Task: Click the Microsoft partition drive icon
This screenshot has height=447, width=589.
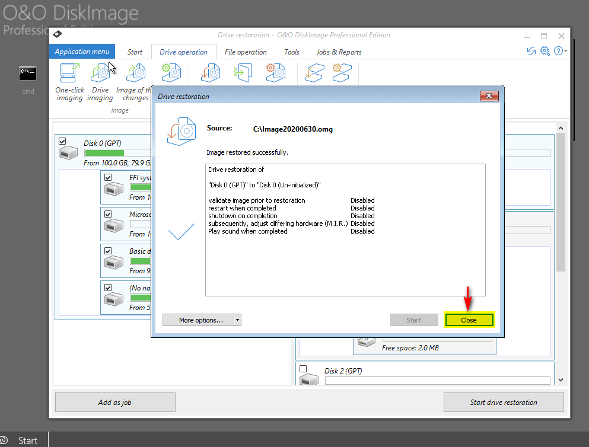Action: point(113,225)
